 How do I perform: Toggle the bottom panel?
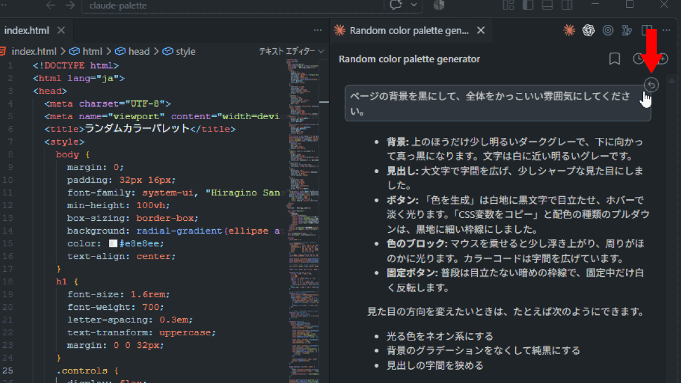coord(547,5)
